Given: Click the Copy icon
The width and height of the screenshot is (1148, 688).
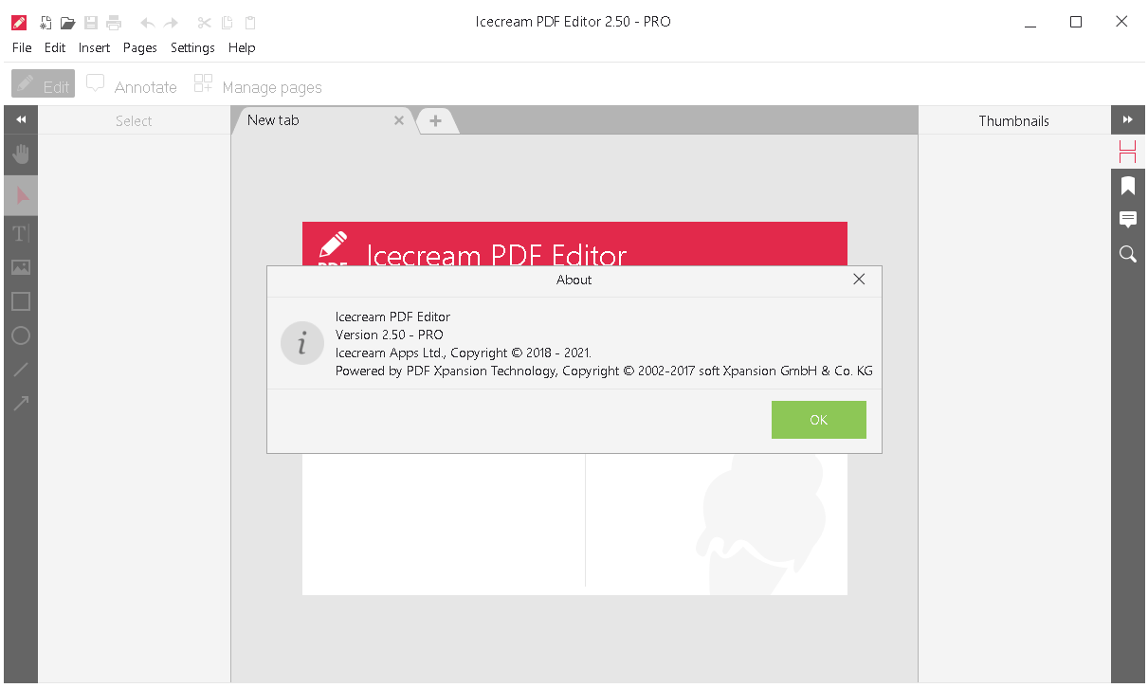Looking at the screenshot, I should coord(227,23).
